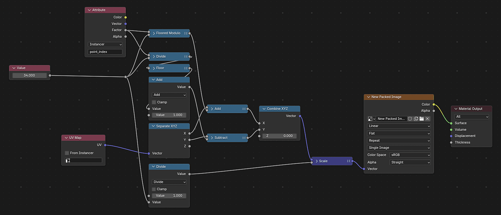Image resolution: width=501 pixels, height=215 pixels.
Task: Click the Material Output Surface socket
Action: pyautogui.click(x=451, y=123)
